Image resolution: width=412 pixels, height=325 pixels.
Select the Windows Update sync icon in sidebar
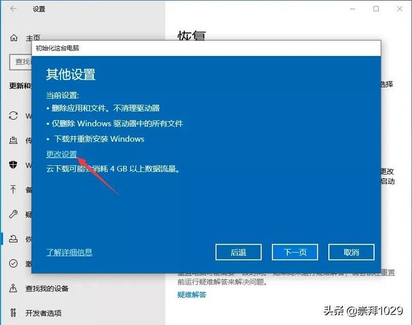point(14,116)
